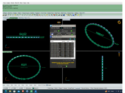Select the Zoom Extents icon
The height and width of the screenshot is (93, 125).
click(x=30, y=15)
